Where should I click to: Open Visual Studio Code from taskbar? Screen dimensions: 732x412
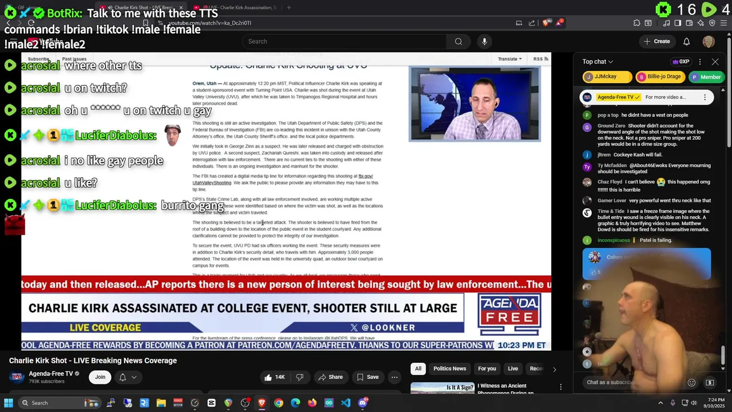click(x=345, y=403)
